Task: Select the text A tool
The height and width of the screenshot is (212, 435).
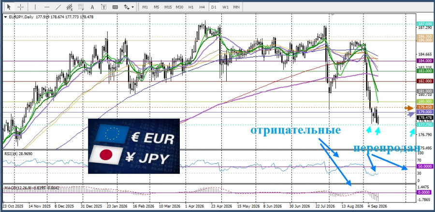Action: coord(92,7)
